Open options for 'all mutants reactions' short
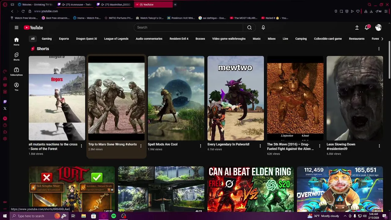Viewport: 391px width, 220px height. [81, 146]
